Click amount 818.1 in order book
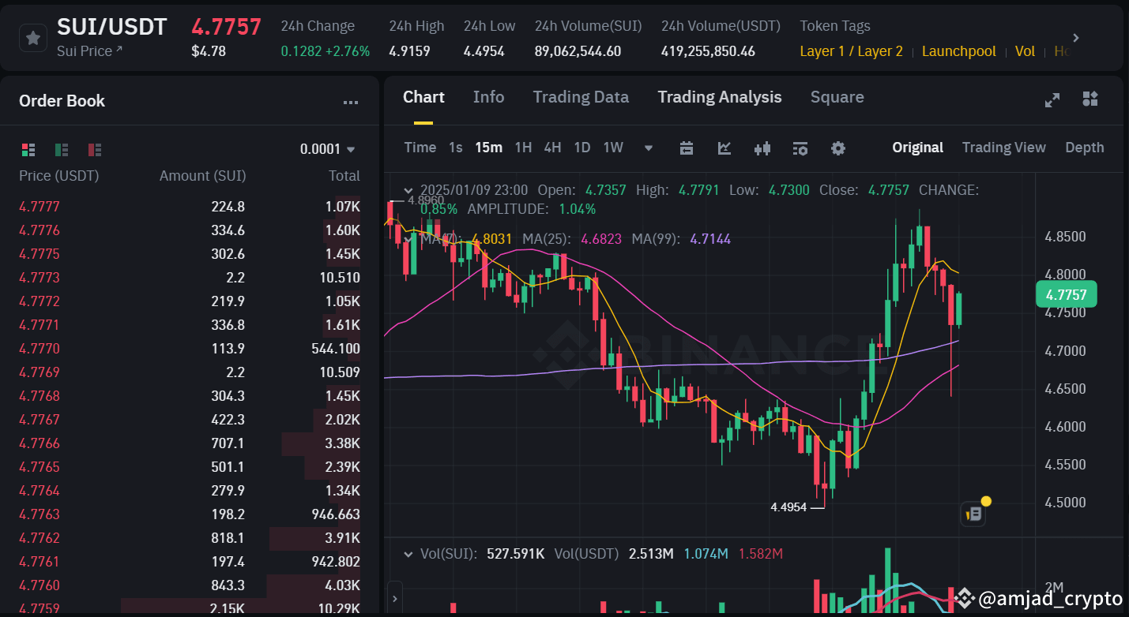 (x=228, y=538)
